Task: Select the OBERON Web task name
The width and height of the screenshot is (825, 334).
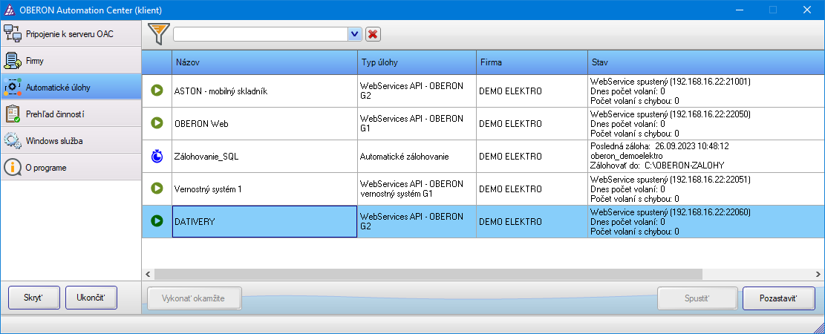Action: pyautogui.click(x=264, y=124)
